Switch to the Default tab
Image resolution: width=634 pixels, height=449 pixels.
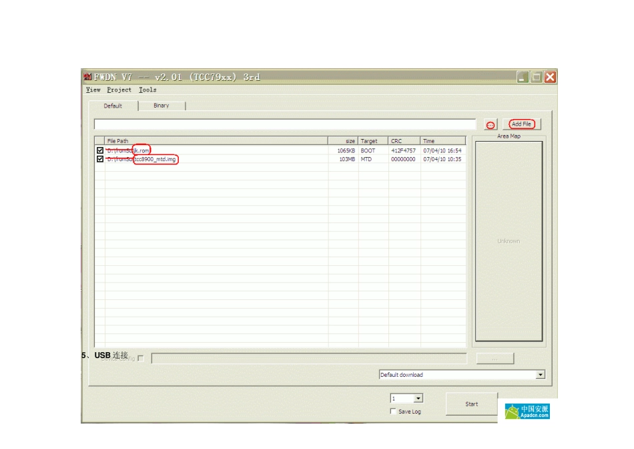[x=113, y=106]
